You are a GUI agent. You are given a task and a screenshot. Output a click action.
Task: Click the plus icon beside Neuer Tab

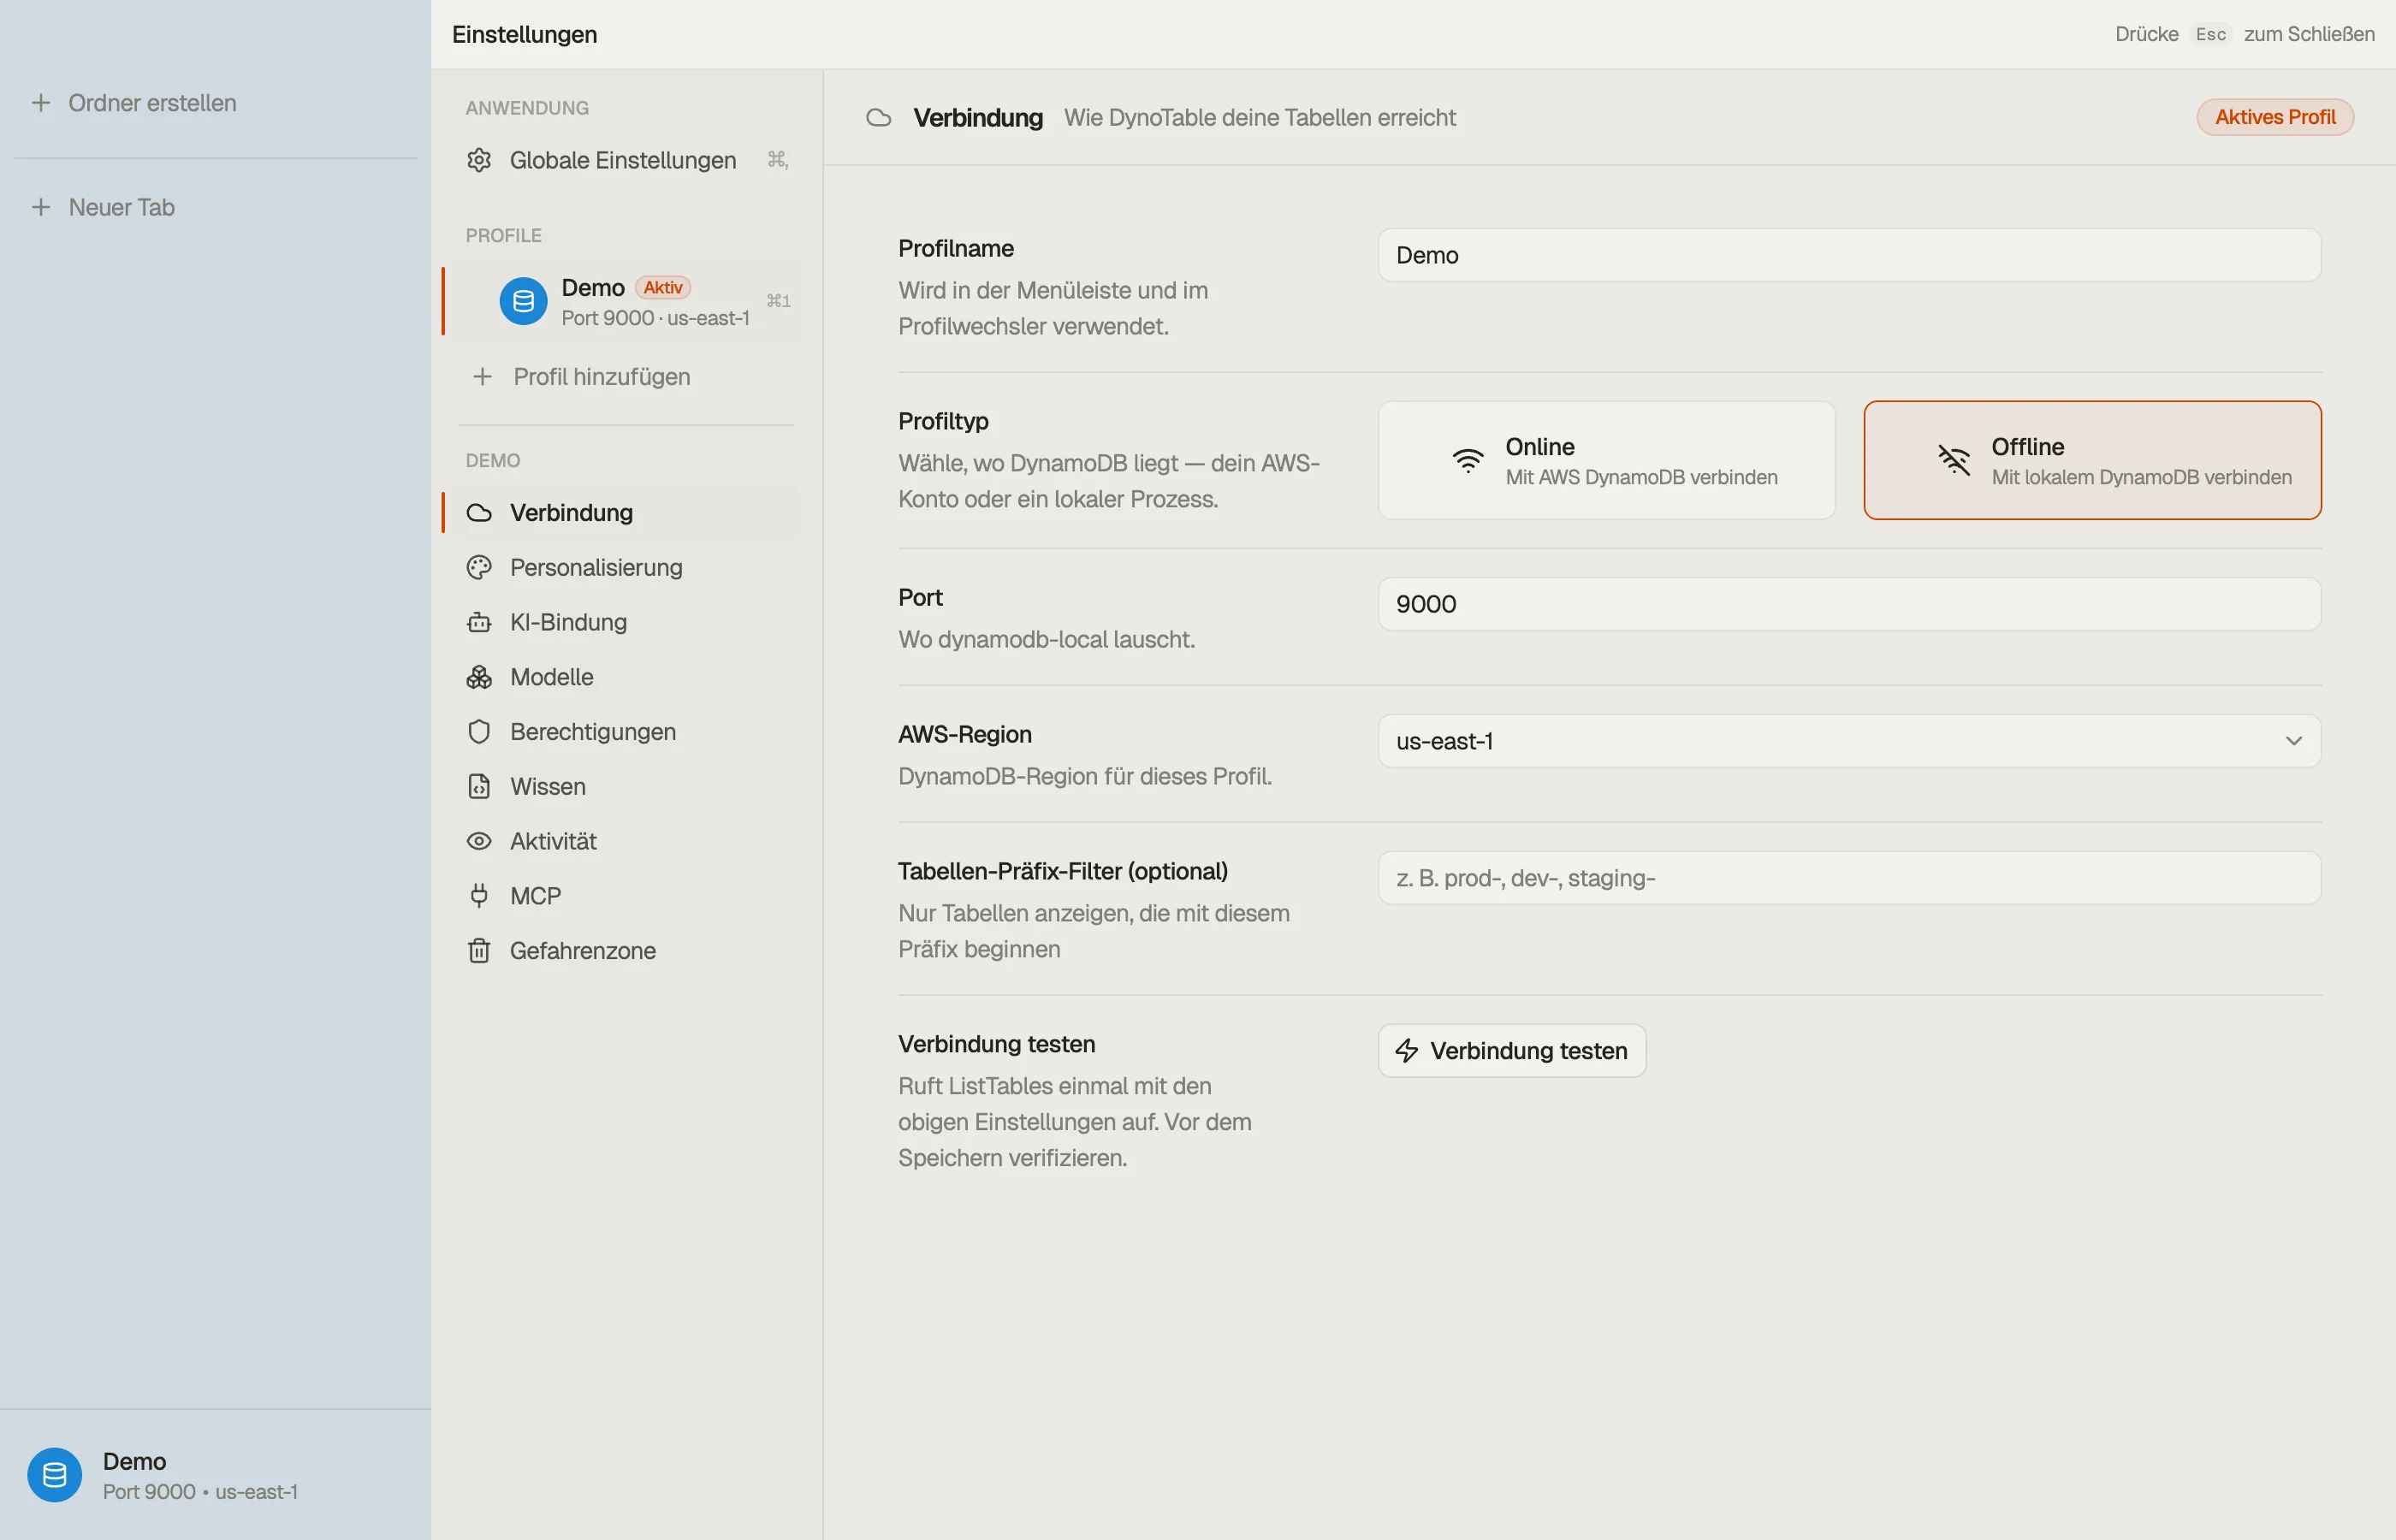tap(41, 207)
